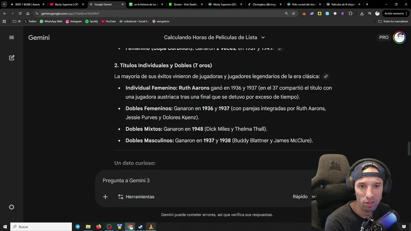Switch to the 'Pelis cursed del stream' tab
The width and height of the screenshot is (411, 231).
point(304,4)
